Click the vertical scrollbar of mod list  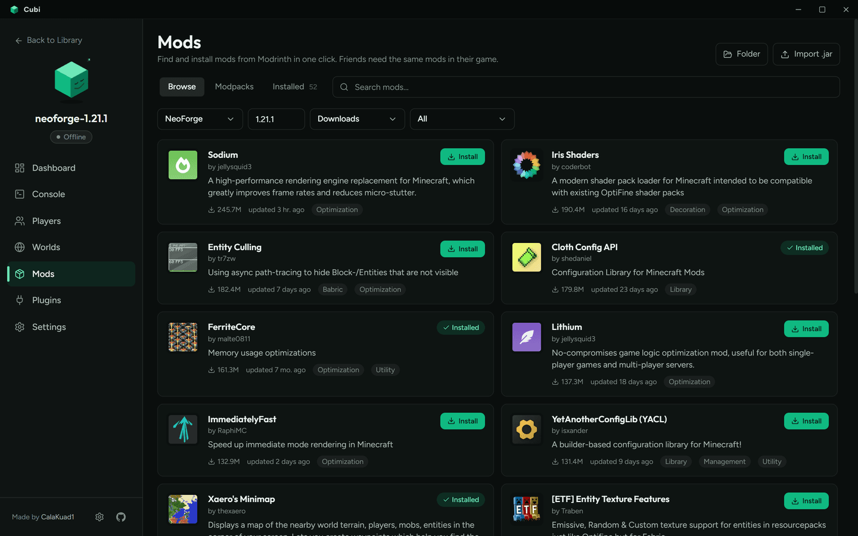[856, 156]
